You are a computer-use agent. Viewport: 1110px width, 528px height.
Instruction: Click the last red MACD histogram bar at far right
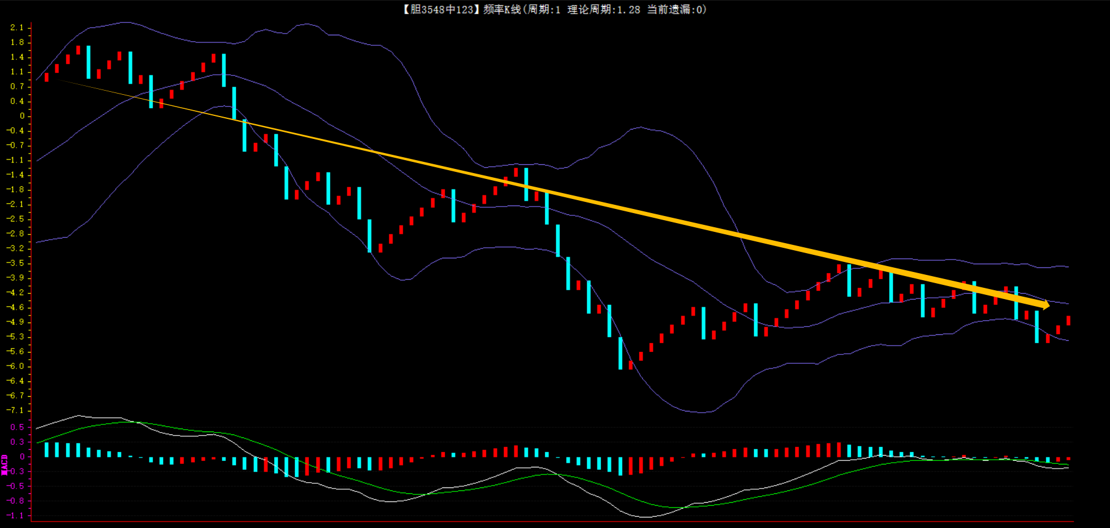point(1068,459)
